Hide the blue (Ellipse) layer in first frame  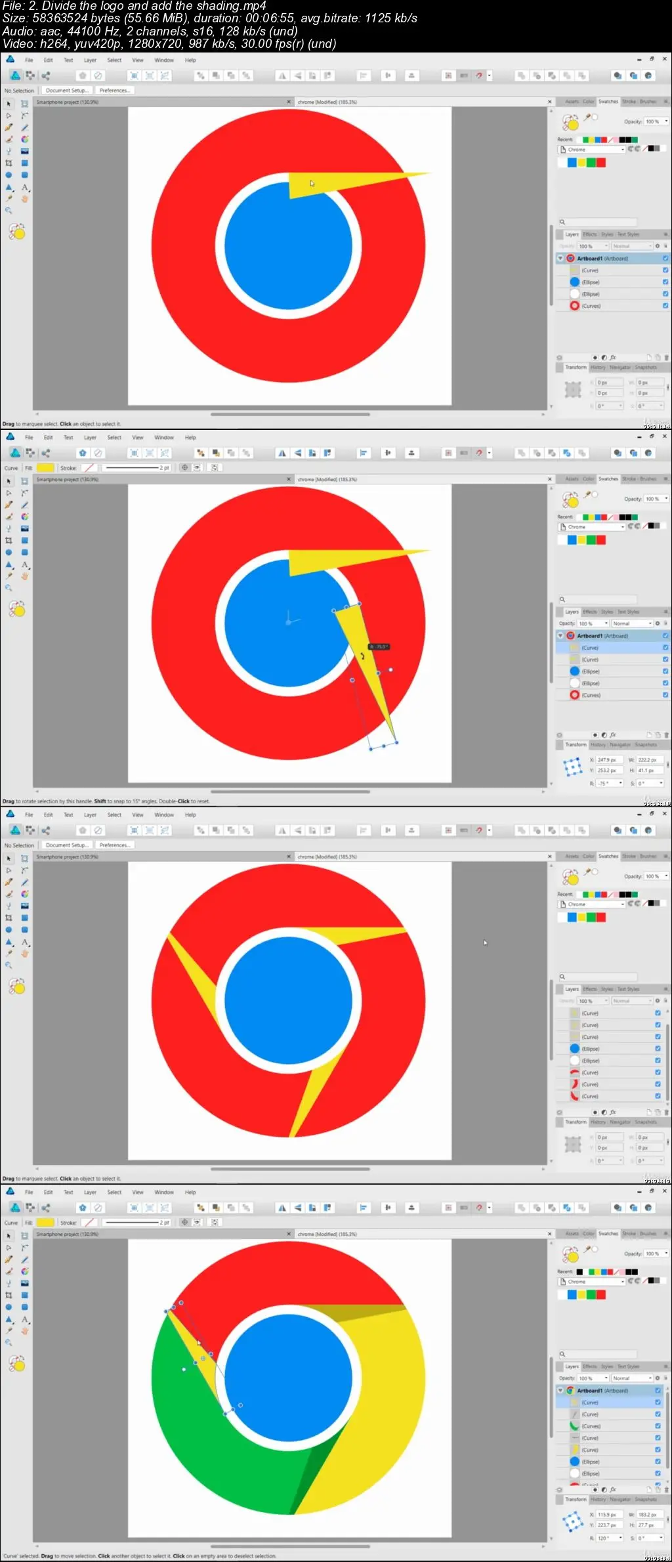coord(665,282)
